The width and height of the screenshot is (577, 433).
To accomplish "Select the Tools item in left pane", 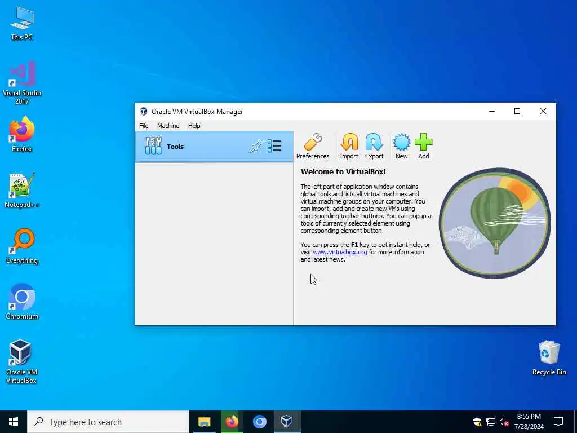I will coord(214,147).
